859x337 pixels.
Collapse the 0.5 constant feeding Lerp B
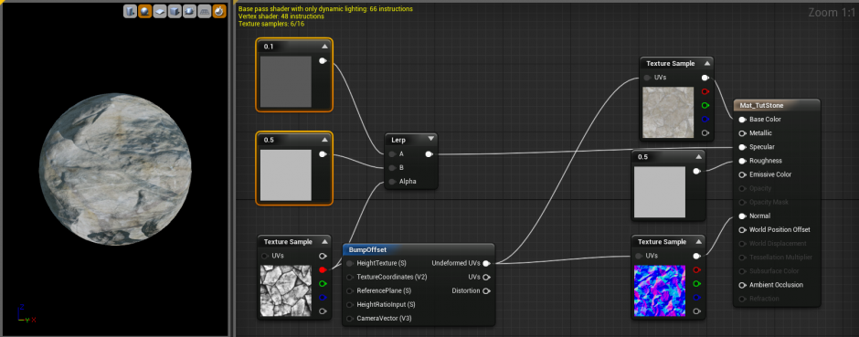(x=323, y=140)
